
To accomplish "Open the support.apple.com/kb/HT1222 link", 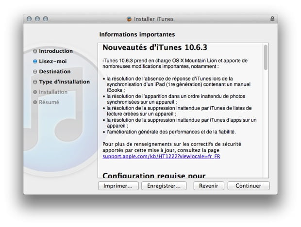I will 161,157.
